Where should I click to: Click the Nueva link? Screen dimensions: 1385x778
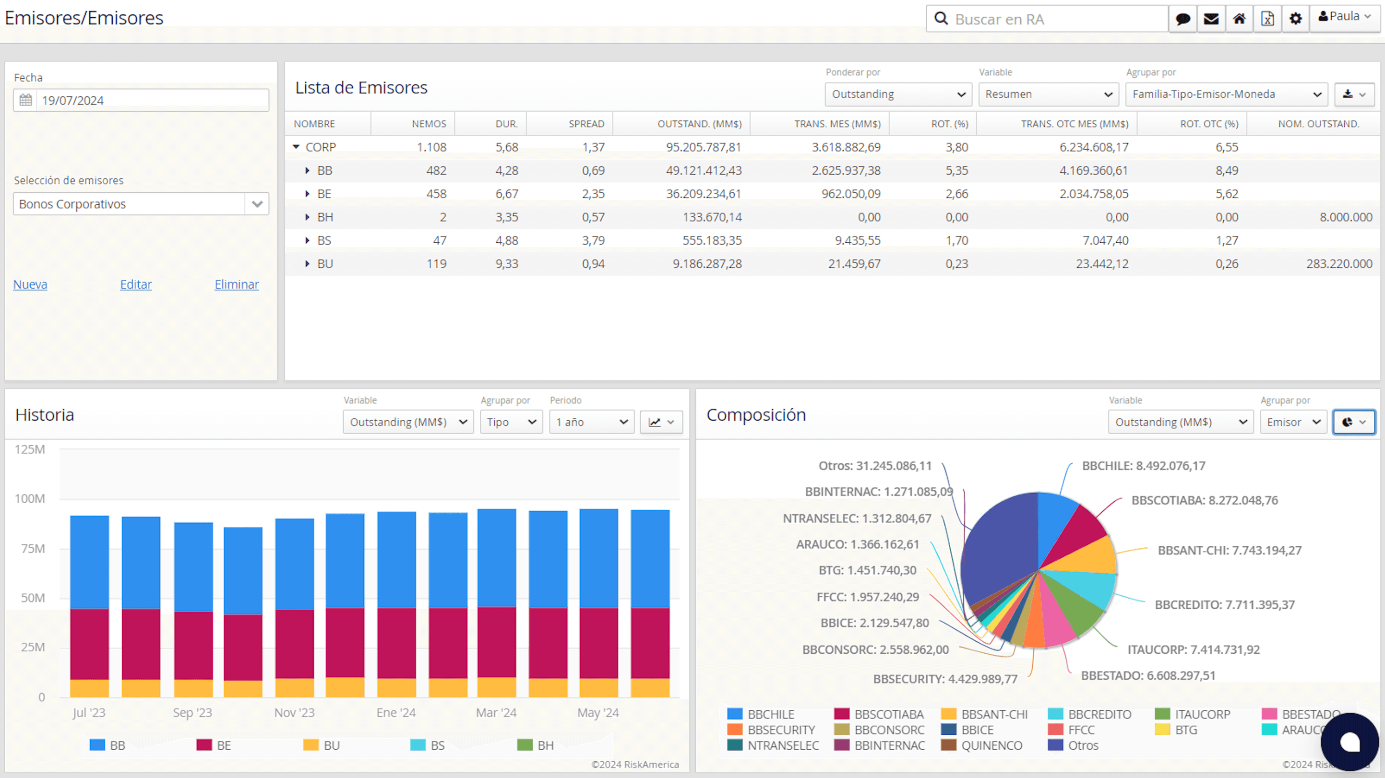(x=30, y=284)
